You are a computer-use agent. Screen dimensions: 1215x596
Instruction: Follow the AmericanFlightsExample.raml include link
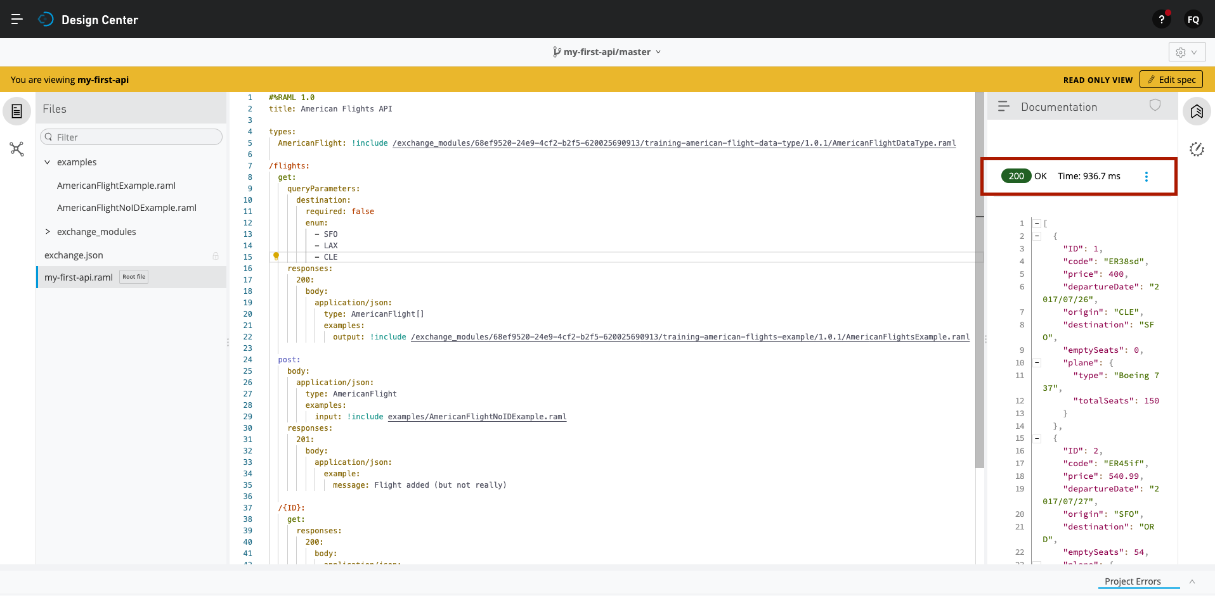[x=690, y=337]
